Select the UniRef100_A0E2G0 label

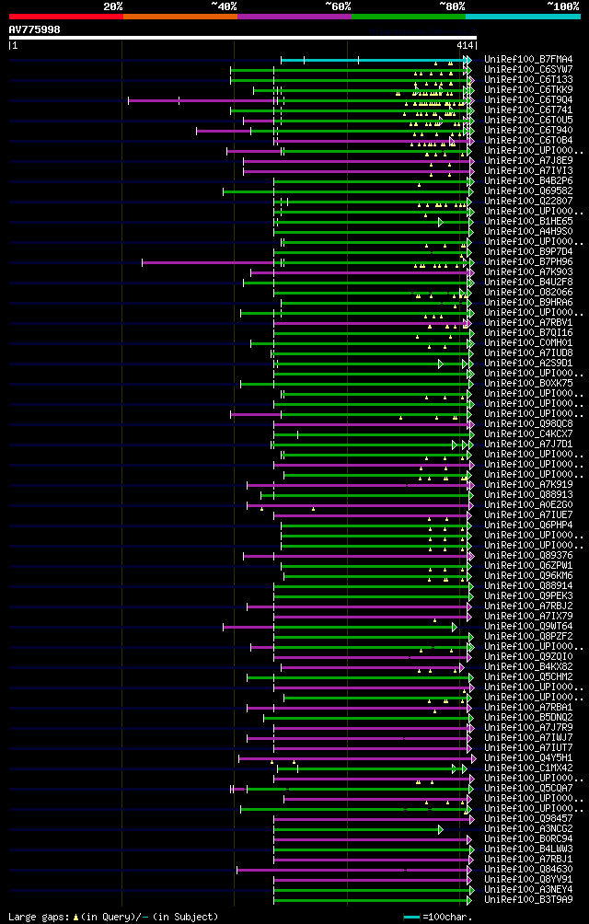tap(527, 504)
